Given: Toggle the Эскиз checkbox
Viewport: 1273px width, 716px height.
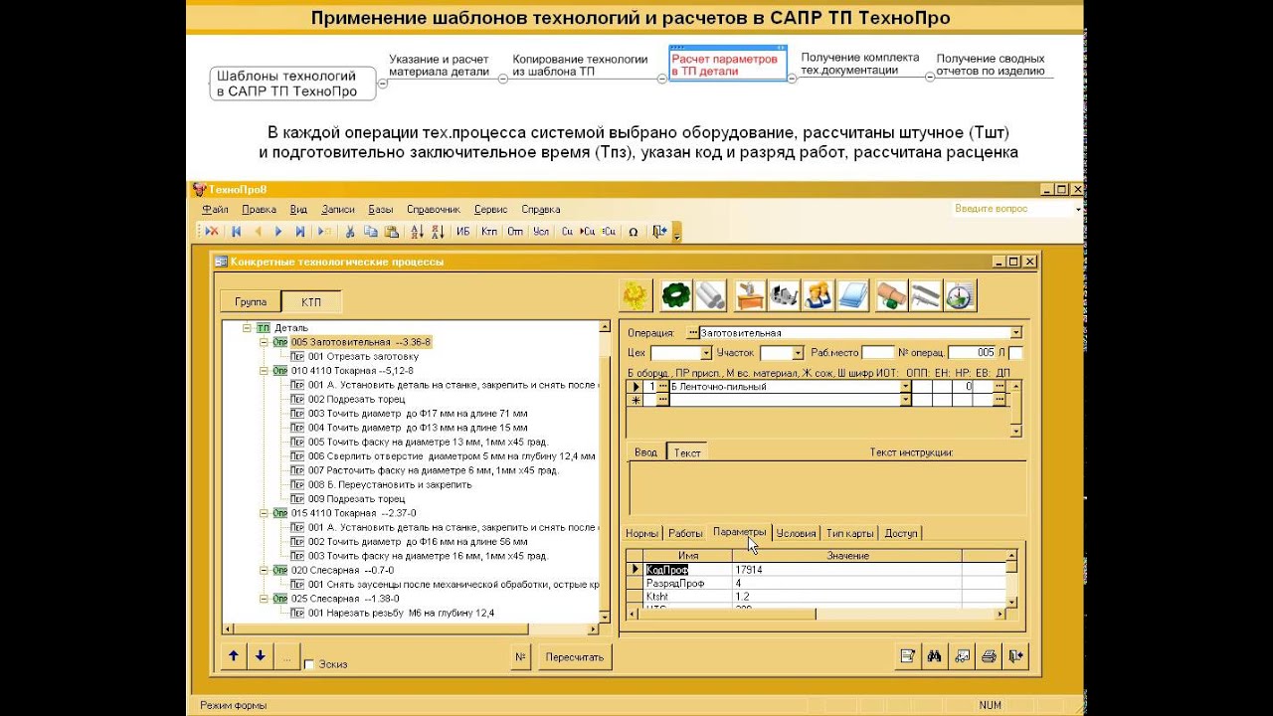Looking at the screenshot, I should (309, 664).
